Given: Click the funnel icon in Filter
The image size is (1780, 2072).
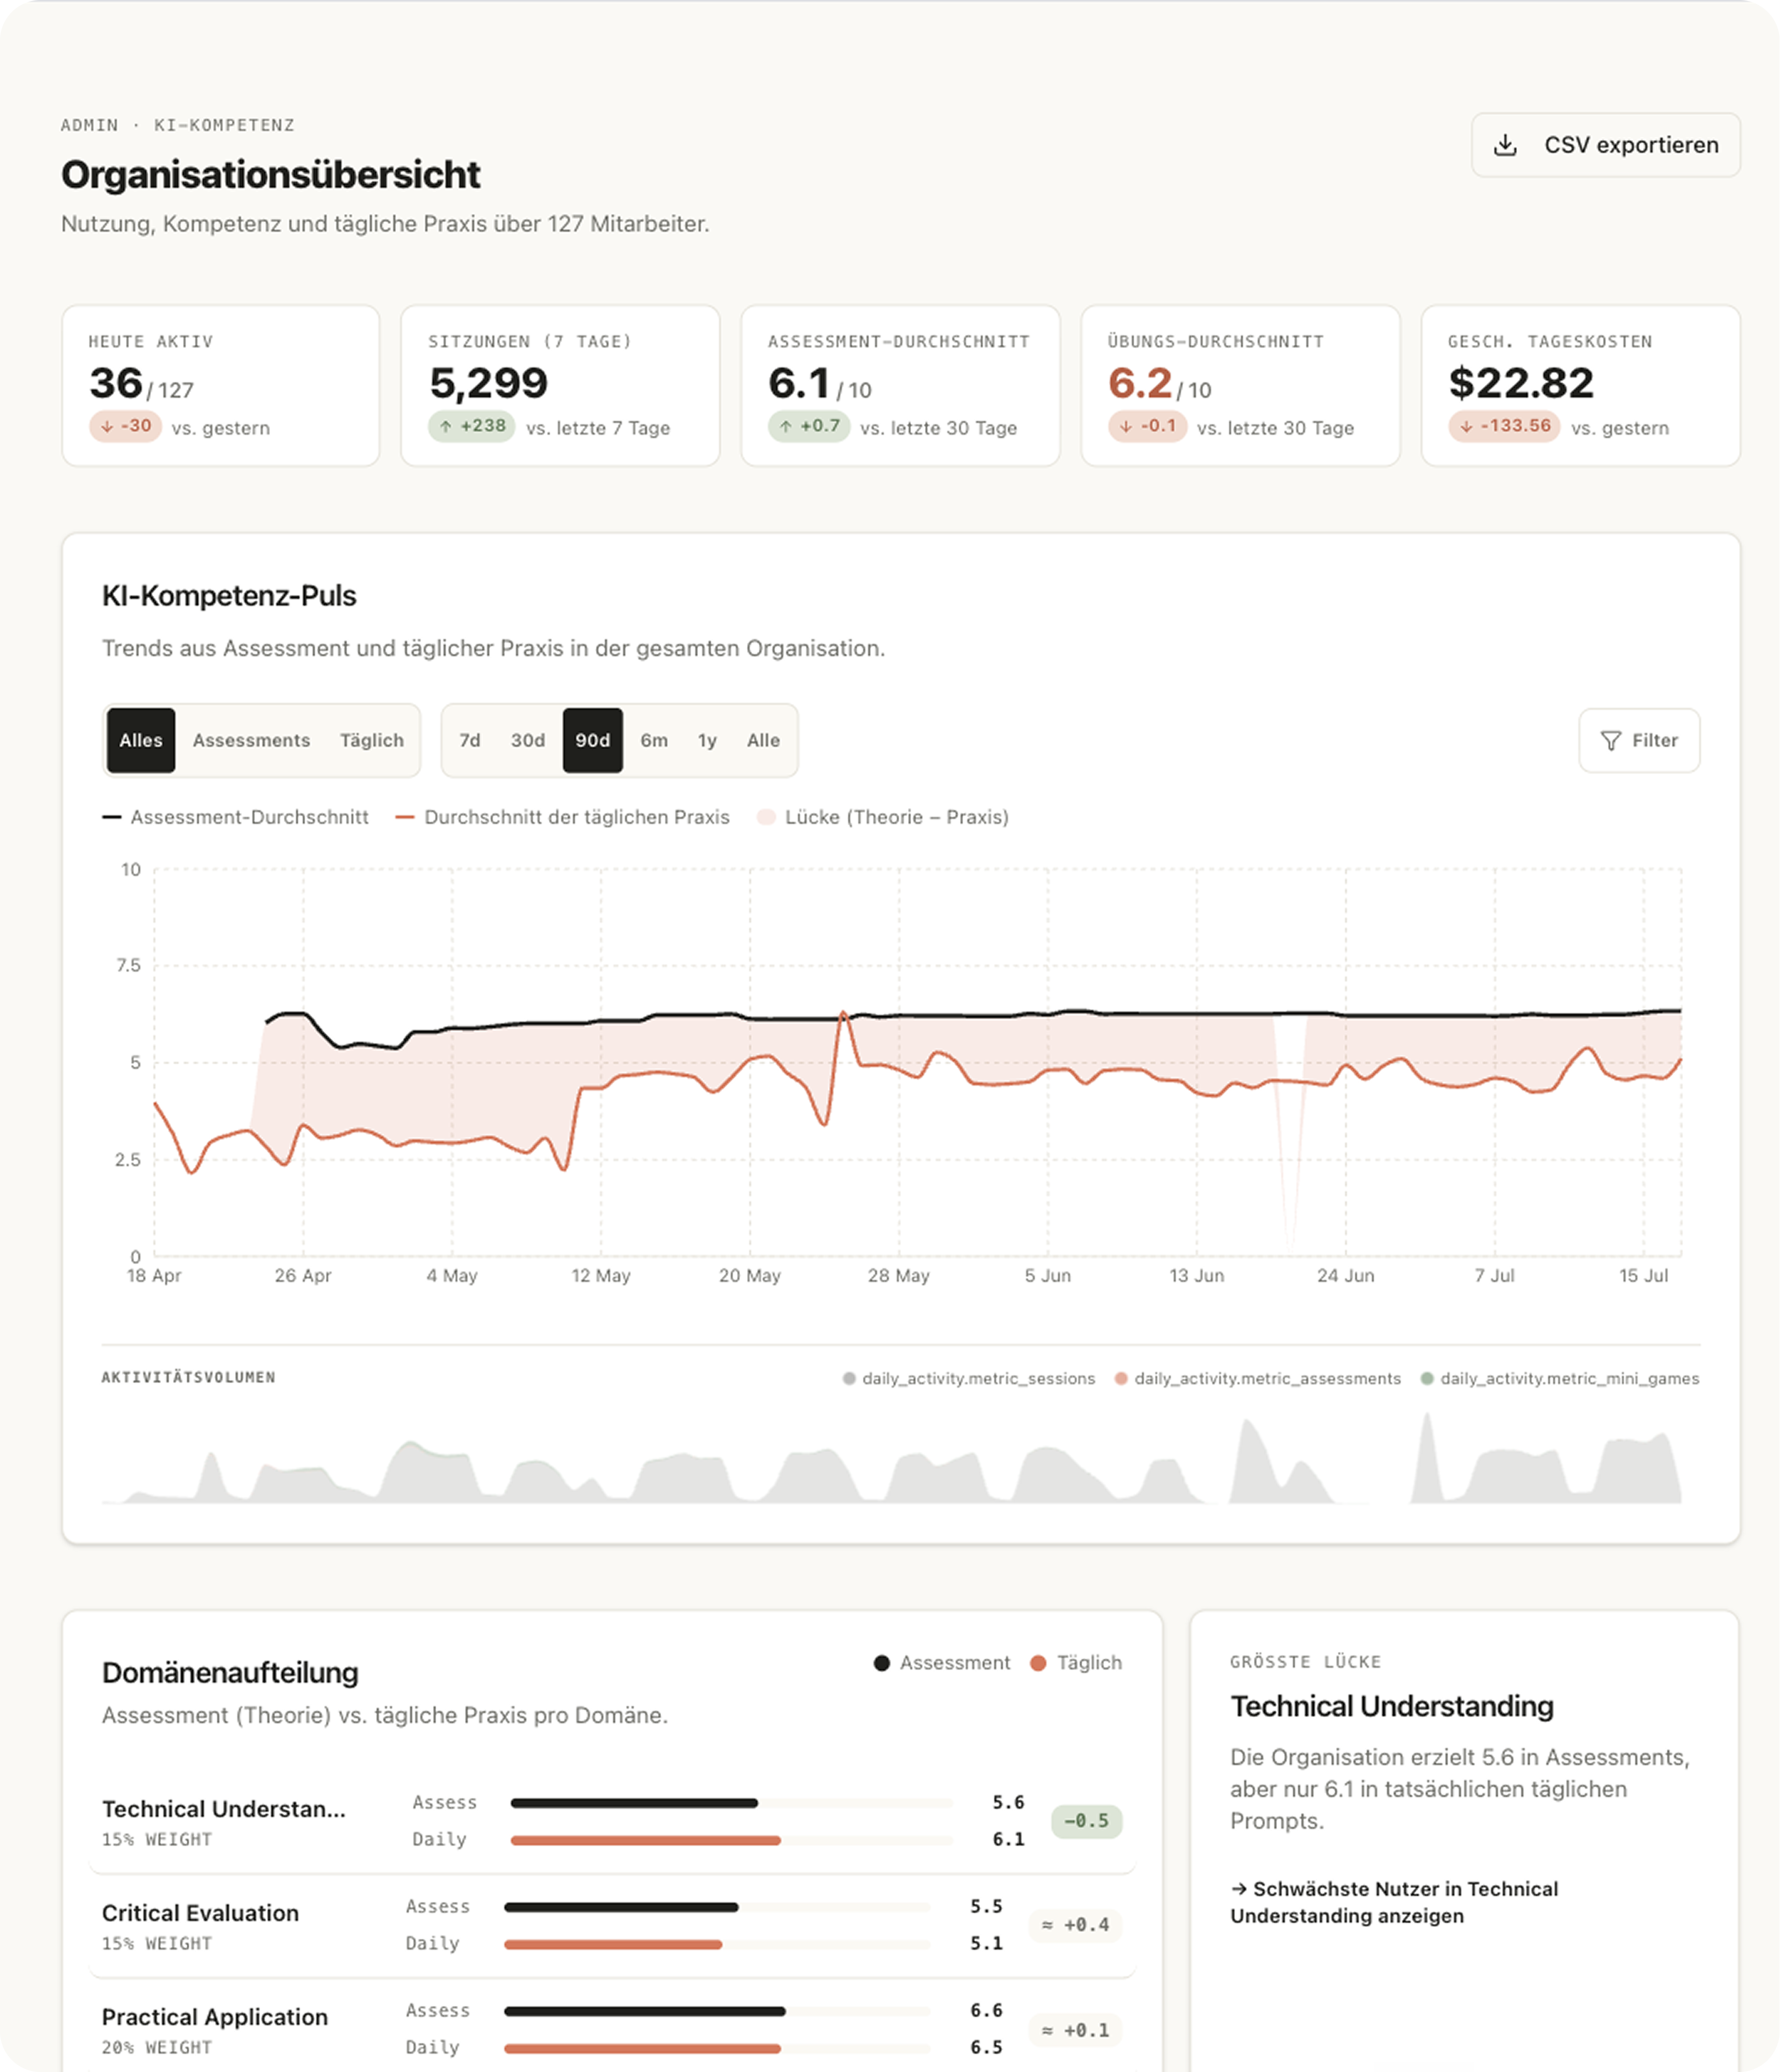Looking at the screenshot, I should pos(1611,741).
